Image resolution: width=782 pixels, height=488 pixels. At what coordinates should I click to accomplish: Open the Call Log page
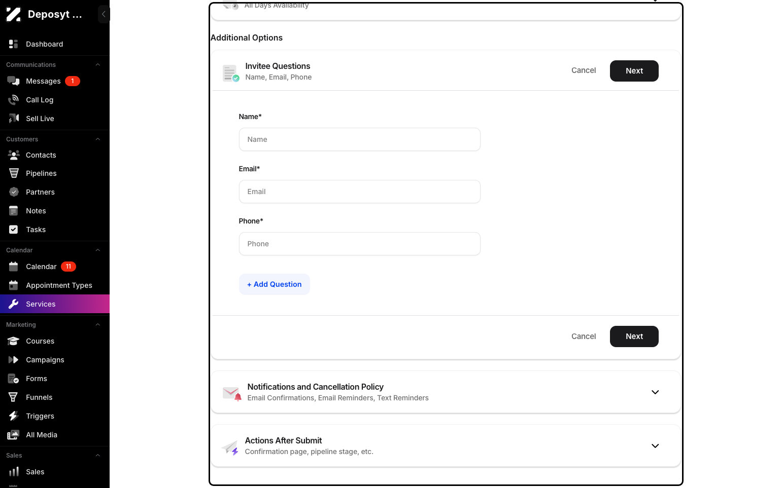coord(55,100)
